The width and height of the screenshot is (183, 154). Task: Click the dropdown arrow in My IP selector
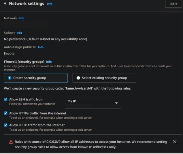pos(116,103)
